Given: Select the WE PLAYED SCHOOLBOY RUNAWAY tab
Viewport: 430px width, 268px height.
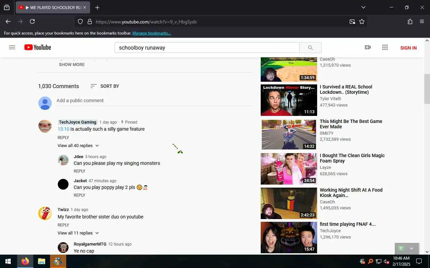Looking at the screenshot, I should [x=53, y=7].
